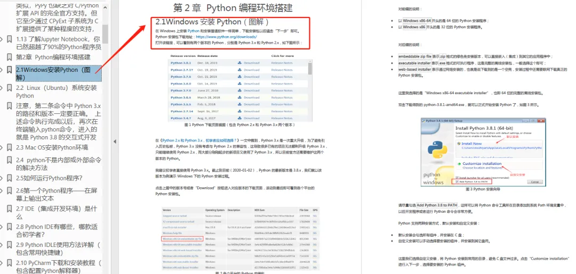
Task: Click the bookmark icon beside 2.5如何运行Python程序
Action: click(x=9, y=178)
